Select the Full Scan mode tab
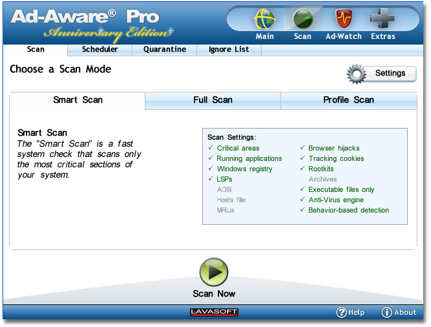 (213, 100)
